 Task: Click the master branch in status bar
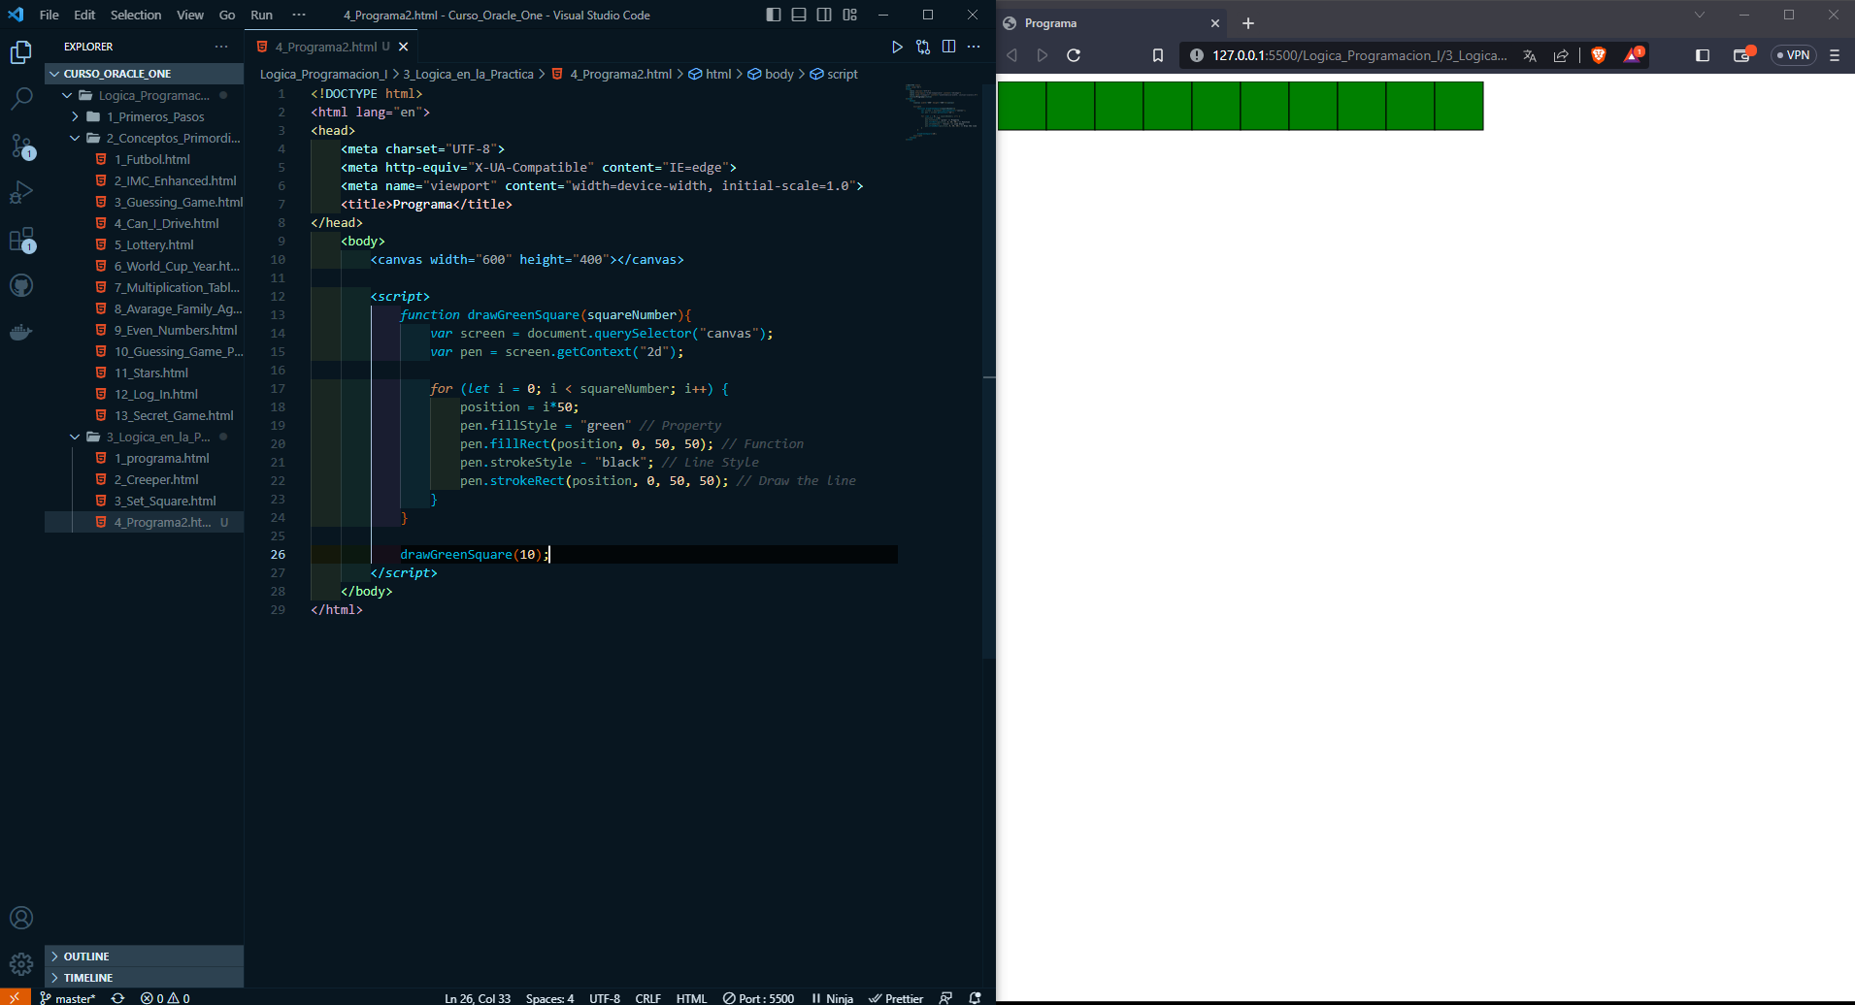tap(68, 998)
